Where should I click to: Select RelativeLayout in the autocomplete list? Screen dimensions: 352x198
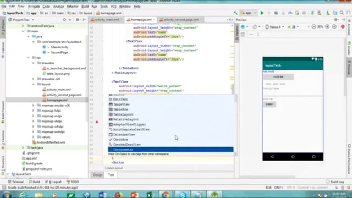coord(170,119)
